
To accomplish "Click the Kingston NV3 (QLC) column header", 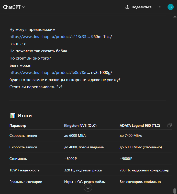I will [x=80, y=125].
